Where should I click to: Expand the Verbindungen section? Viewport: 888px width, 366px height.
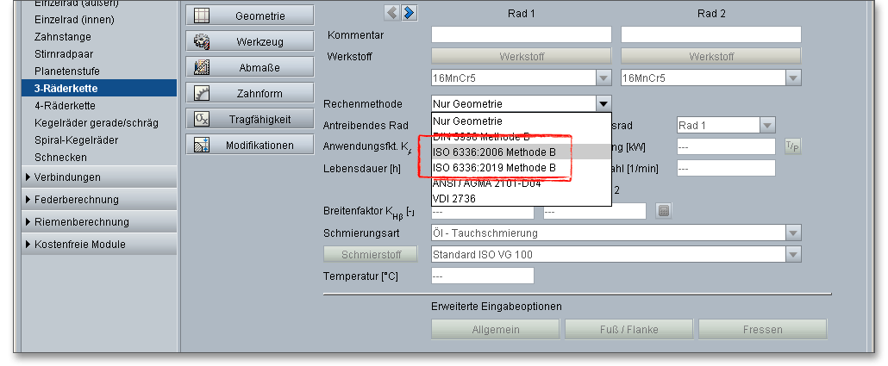pyautogui.click(x=29, y=177)
